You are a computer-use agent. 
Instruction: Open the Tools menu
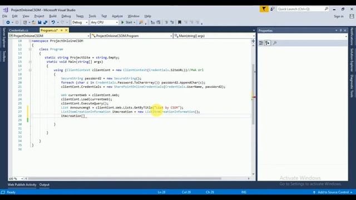point(92,16)
